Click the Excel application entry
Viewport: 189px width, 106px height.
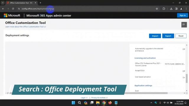137,91
